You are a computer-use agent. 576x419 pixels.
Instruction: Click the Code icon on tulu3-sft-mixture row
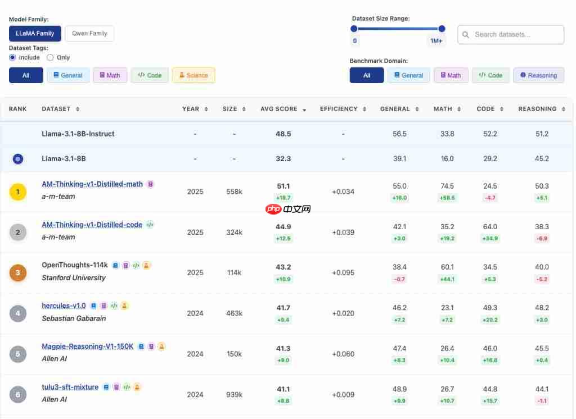click(127, 387)
